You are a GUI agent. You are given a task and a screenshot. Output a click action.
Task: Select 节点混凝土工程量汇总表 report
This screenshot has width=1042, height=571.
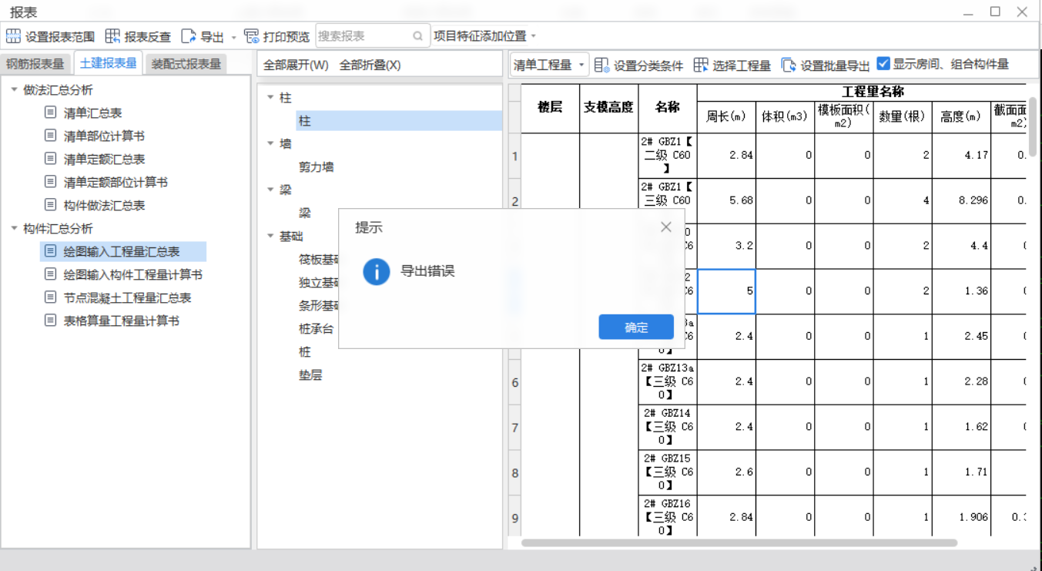coord(128,297)
